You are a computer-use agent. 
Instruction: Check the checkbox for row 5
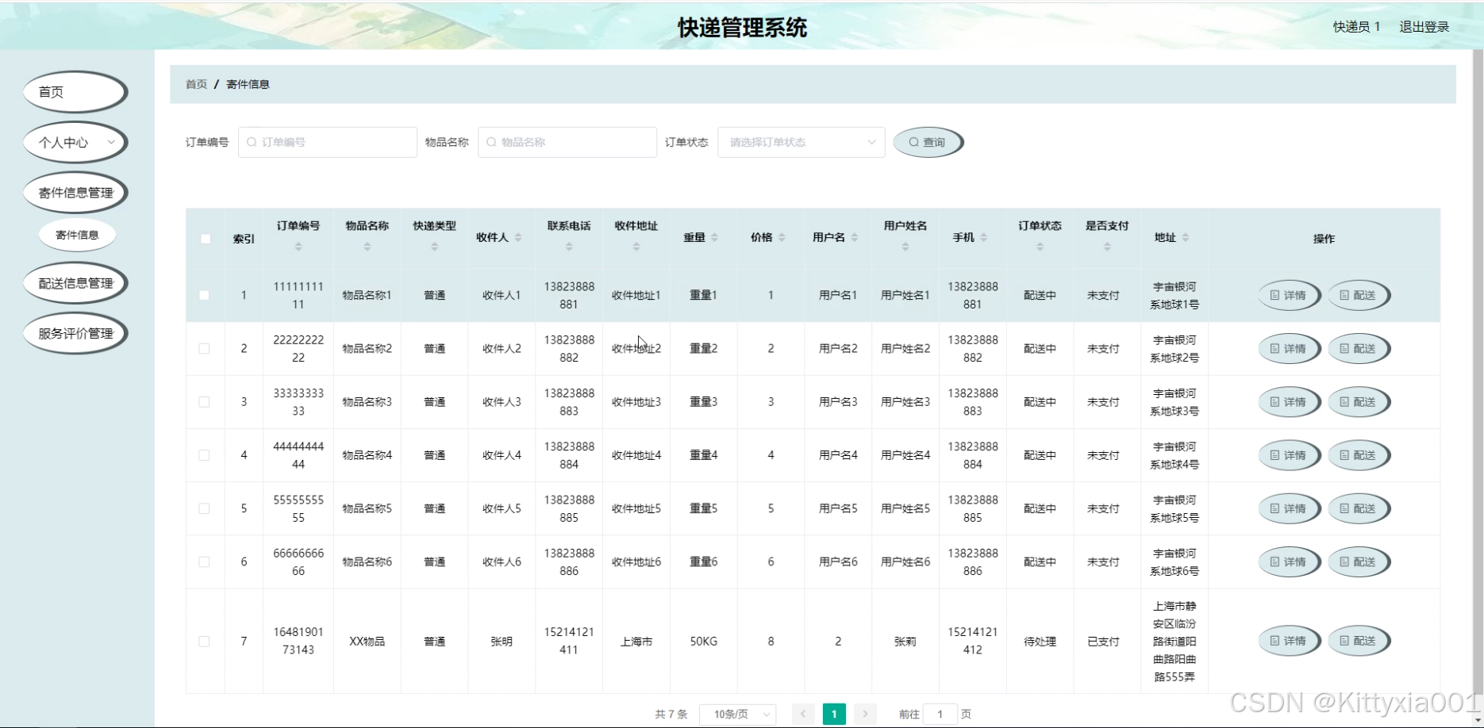pos(204,508)
